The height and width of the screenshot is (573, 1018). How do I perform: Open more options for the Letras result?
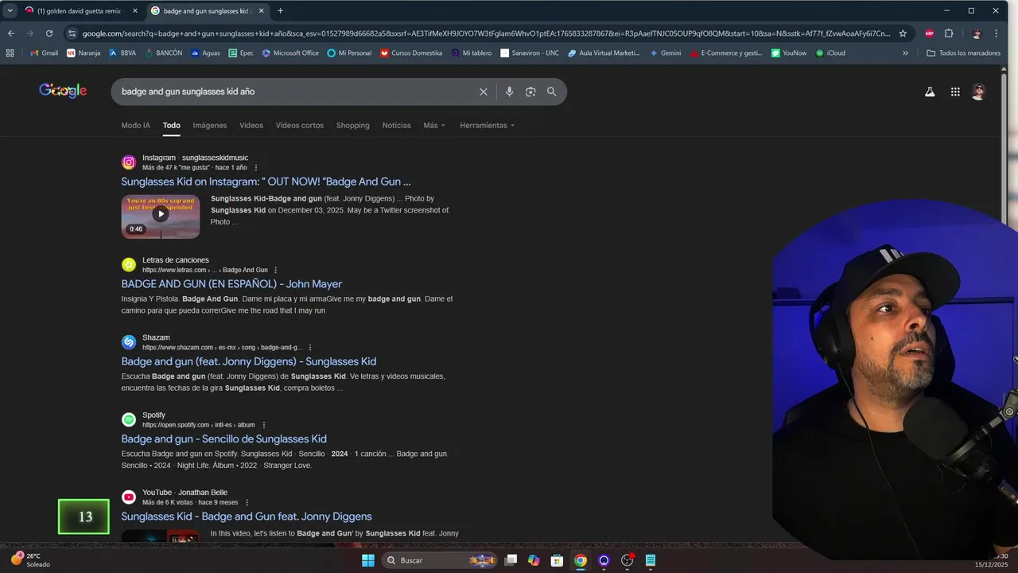(x=276, y=271)
